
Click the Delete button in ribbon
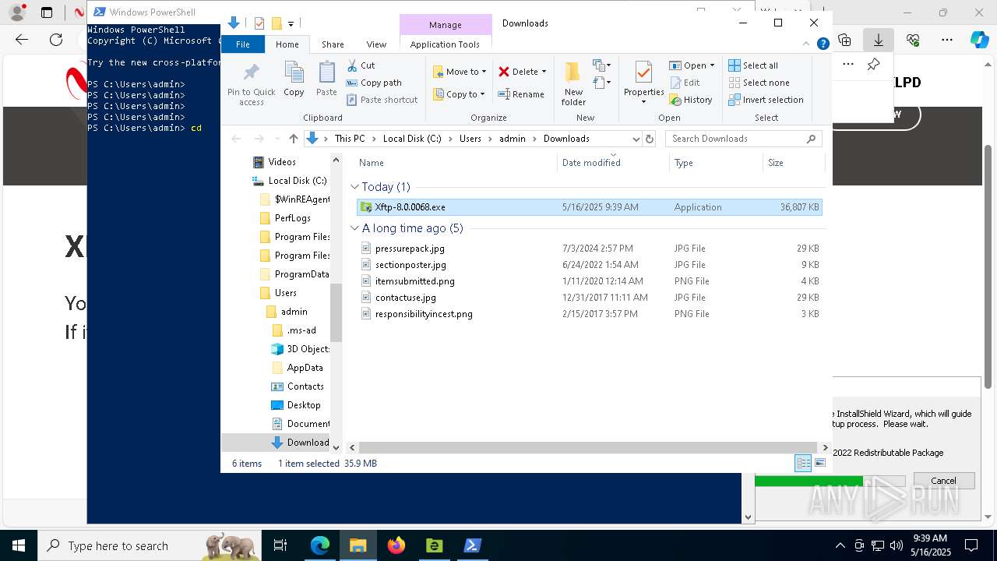522,72
